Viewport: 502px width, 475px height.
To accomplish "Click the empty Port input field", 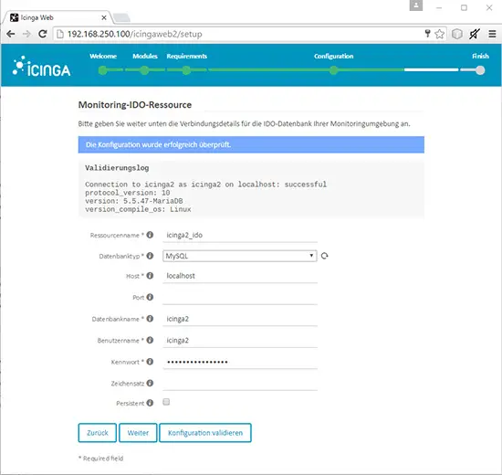I will pyautogui.click(x=240, y=297).
